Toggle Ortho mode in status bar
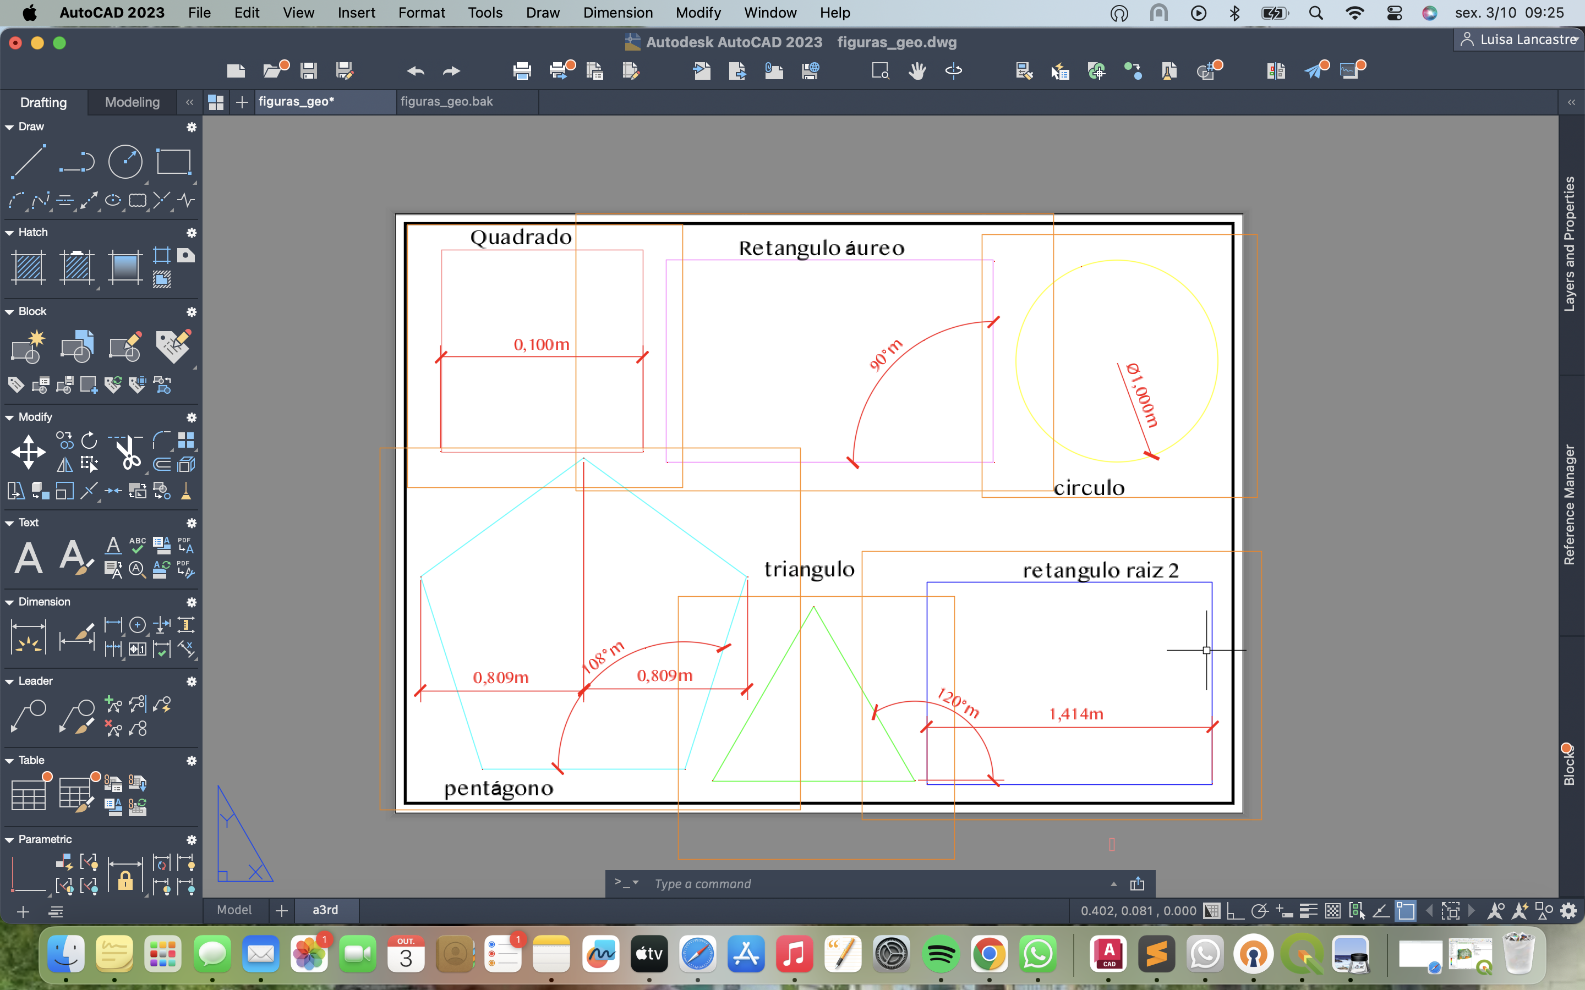 (1235, 911)
